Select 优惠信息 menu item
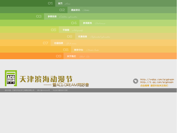Screen dimensions: 177x133 (94, 37)
